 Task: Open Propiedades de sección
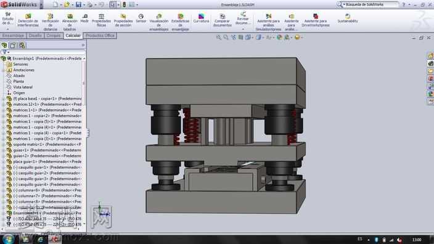pos(123,20)
